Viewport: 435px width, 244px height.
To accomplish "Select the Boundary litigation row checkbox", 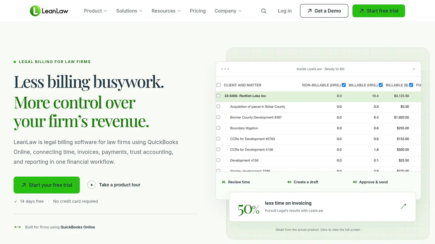I will coord(219,128).
